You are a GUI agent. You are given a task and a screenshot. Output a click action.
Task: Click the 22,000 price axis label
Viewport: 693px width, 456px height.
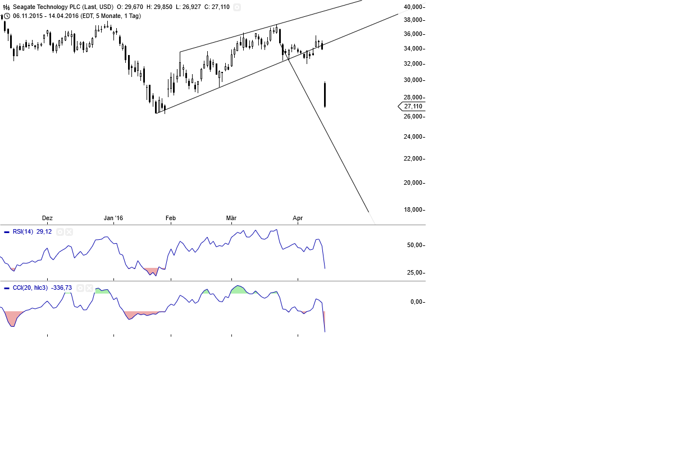(414, 158)
